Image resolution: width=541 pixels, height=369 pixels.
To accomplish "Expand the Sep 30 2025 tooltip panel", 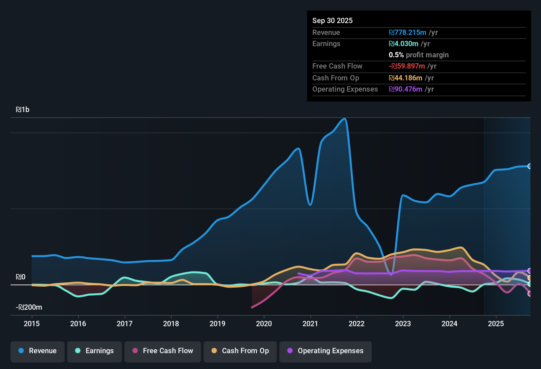I will (x=418, y=56).
